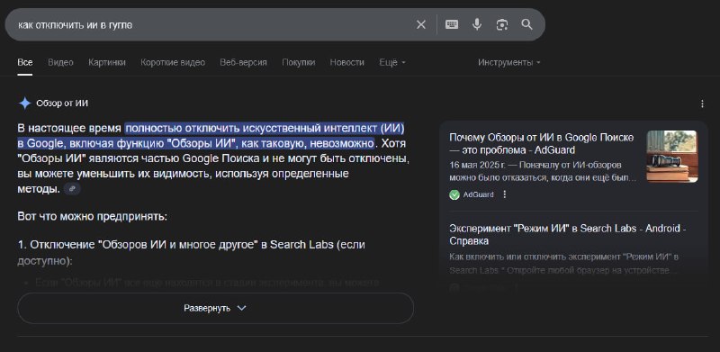Open the on-screen keyboard icon
720x352 pixels.
[x=452, y=25]
